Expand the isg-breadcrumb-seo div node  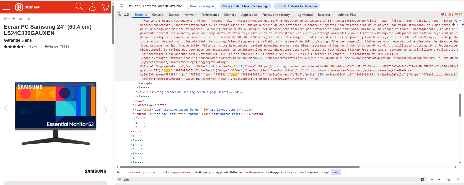pos(136,92)
